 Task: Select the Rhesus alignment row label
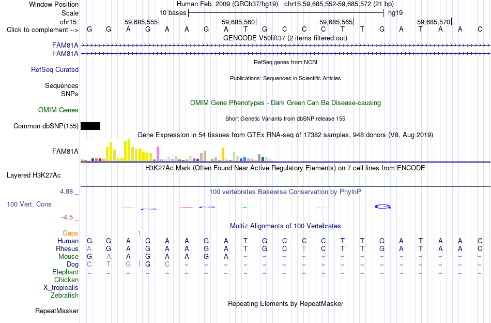67,248
